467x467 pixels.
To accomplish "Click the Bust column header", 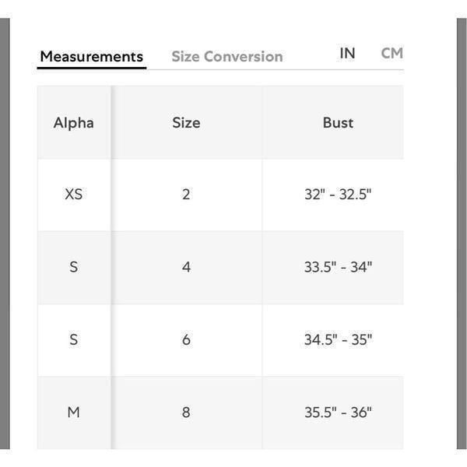I will [338, 123].
